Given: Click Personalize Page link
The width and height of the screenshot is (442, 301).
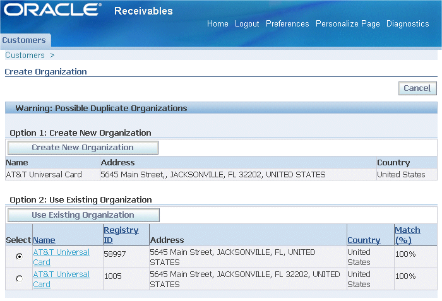Looking at the screenshot, I should coord(347,24).
